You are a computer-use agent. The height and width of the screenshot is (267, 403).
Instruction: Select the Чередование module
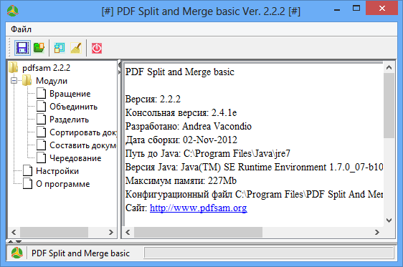[x=75, y=158]
